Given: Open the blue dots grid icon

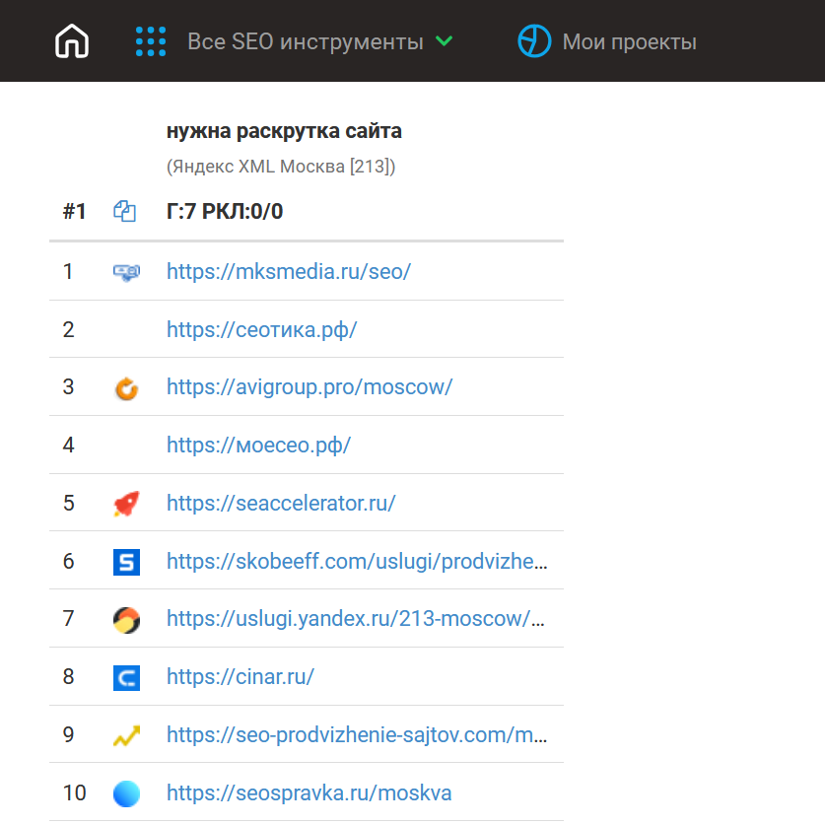Looking at the screenshot, I should point(151,41).
